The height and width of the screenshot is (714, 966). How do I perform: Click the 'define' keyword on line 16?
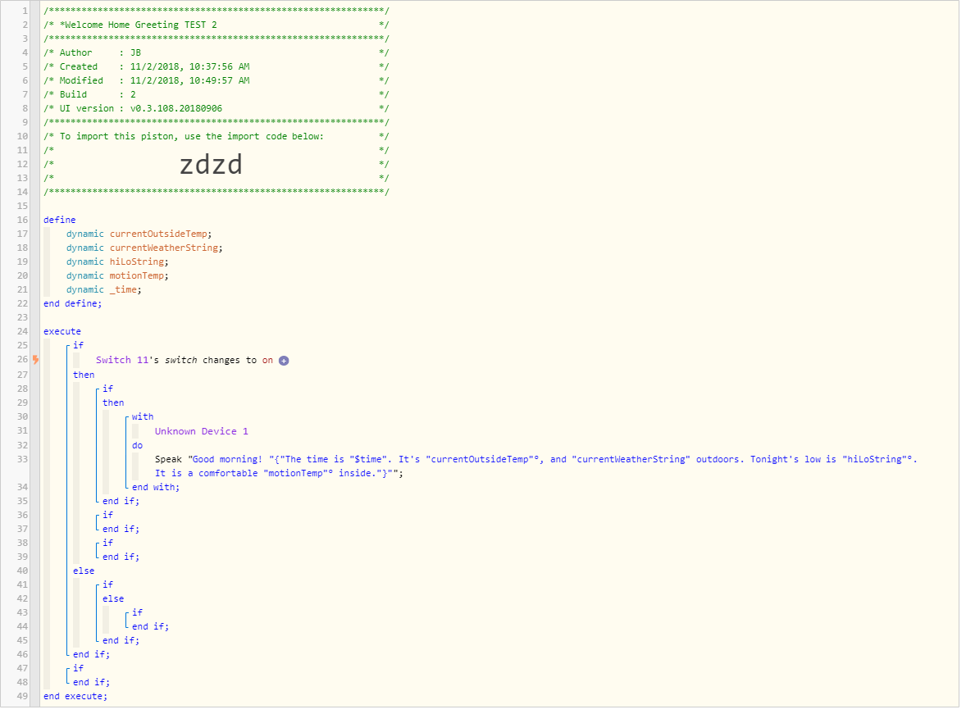coord(60,221)
